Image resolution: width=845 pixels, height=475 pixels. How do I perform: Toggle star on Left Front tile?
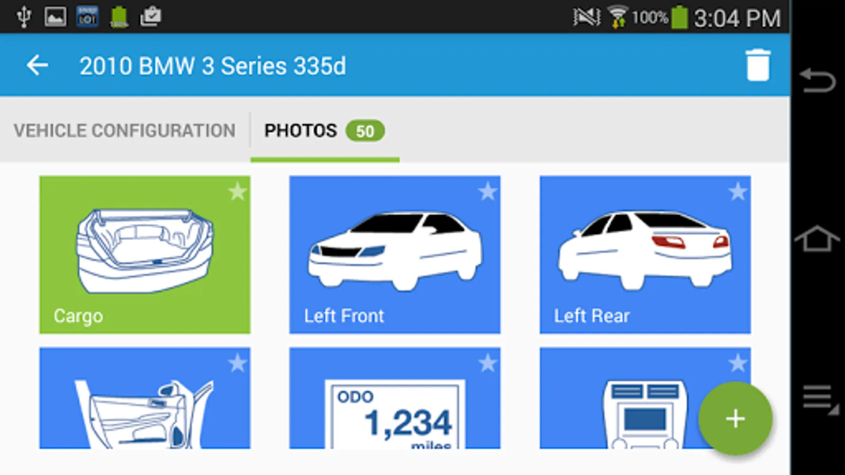pos(487,192)
